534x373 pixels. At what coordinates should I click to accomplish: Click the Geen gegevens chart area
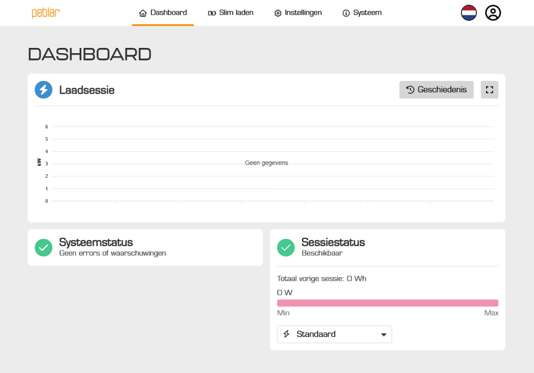point(266,163)
